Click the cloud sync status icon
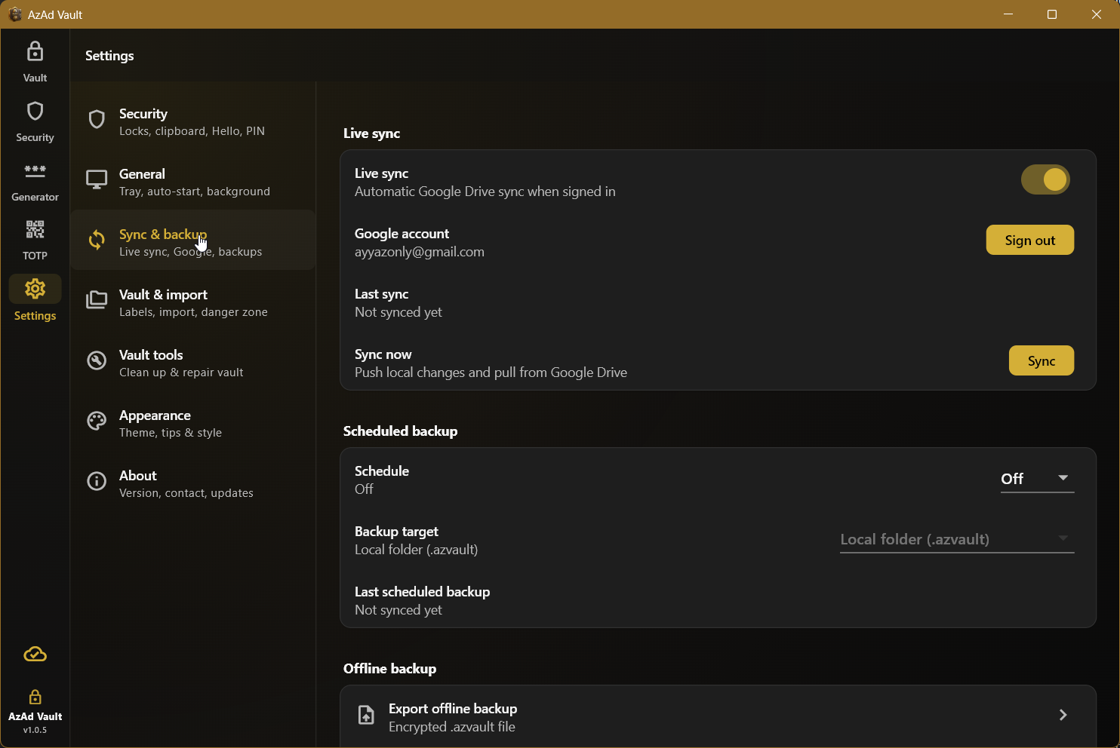This screenshot has height=748, width=1120. tap(35, 654)
